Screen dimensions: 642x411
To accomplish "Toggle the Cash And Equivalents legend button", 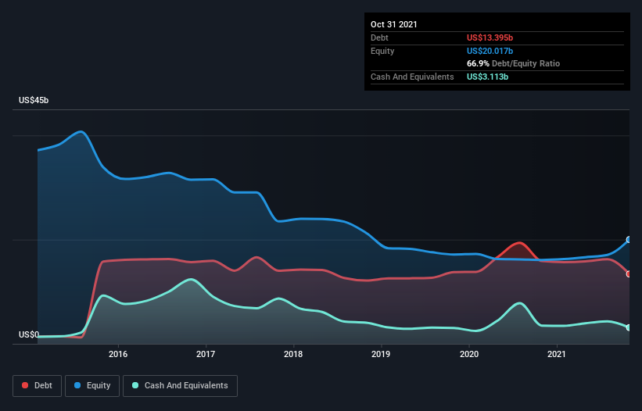I will pyautogui.click(x=180, y=386).
